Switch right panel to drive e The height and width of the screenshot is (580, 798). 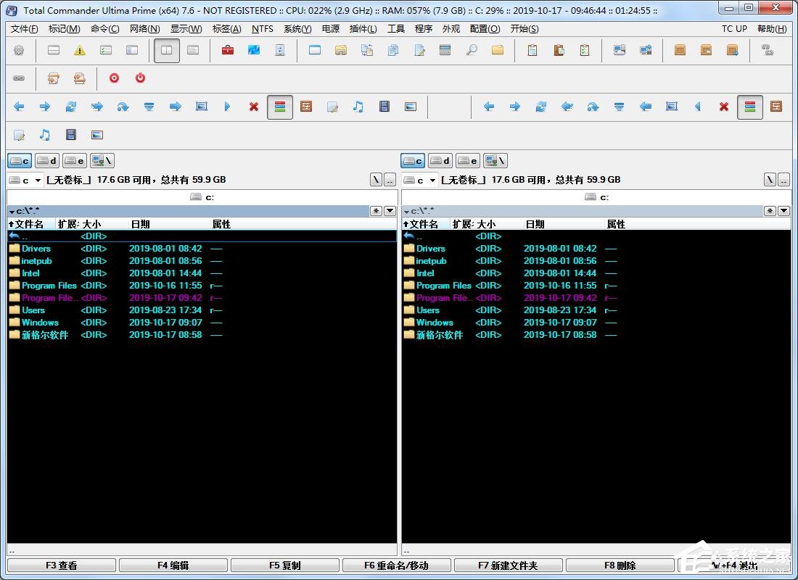[x=469, y=161]
